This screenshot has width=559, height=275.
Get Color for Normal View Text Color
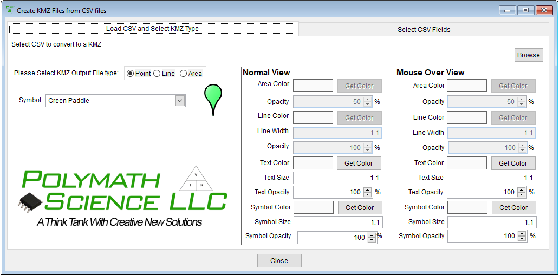pyautogui.click(x=359, y=163)
